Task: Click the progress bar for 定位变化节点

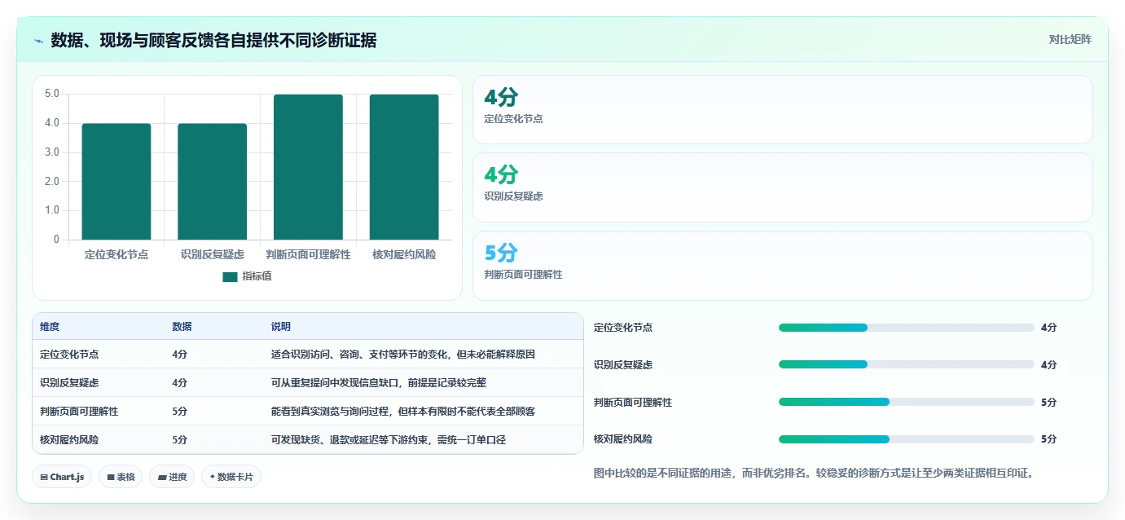Action: tap(907, 328)
